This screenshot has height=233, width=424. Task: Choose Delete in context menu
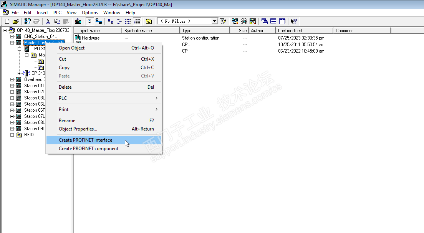click(x=104, y=87)
